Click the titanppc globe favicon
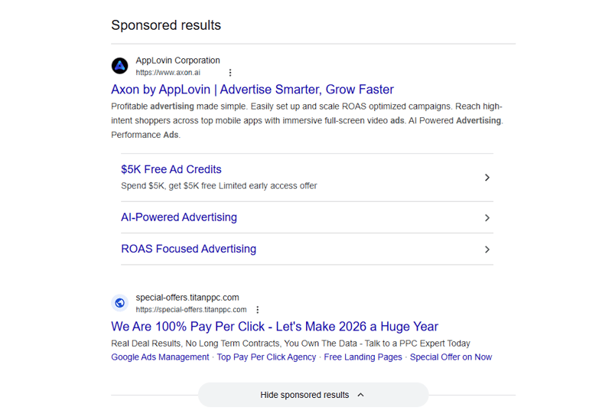Viewport: 612px width, 414px height. 120,303
